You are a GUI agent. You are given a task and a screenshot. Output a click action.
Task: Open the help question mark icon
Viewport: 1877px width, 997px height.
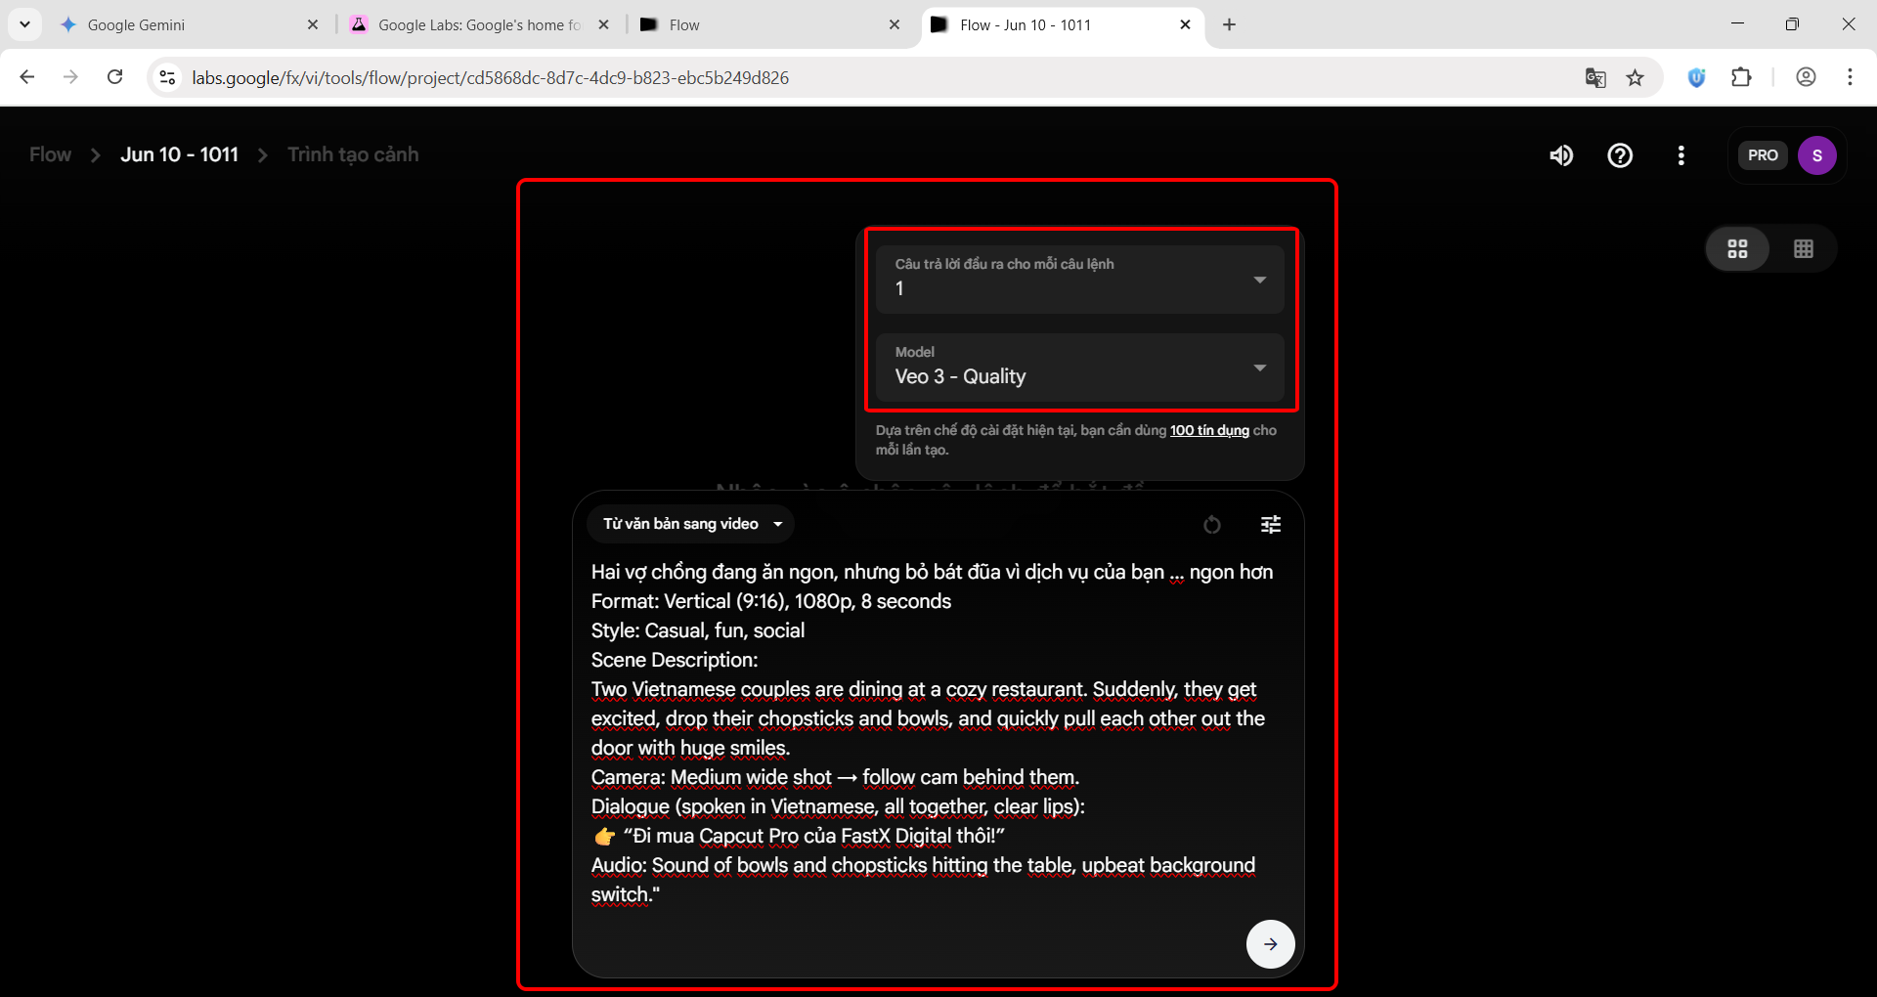click(1620, 155)
